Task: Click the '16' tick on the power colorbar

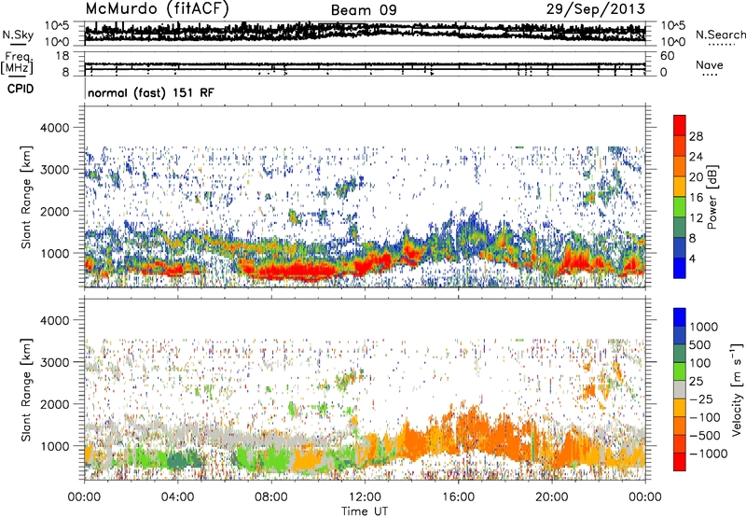Action: point(696,198)
